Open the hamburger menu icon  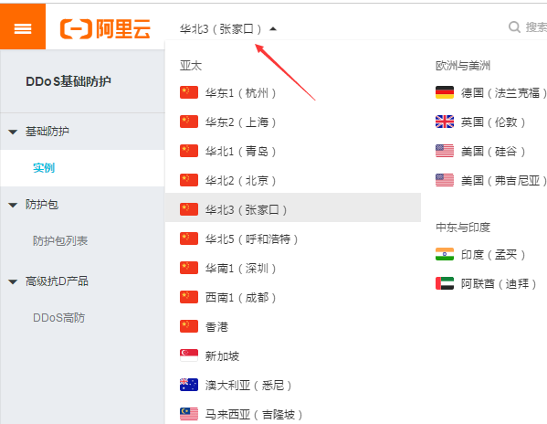pos(23,28)
